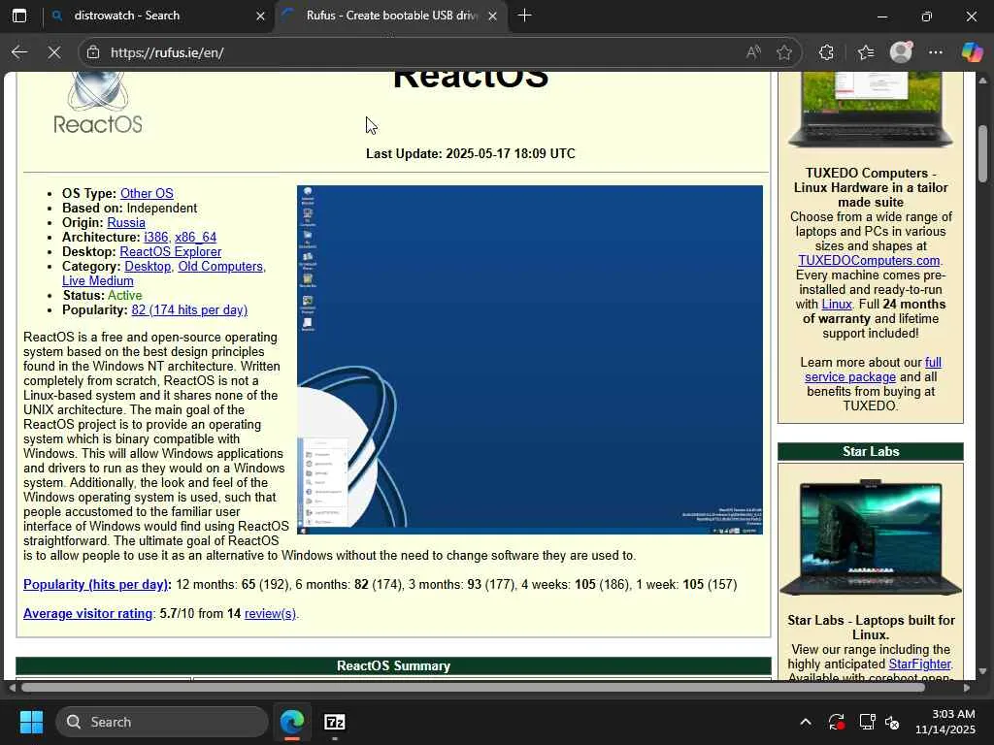This screenshot has width=994, height=745.
Task: Click the scroll up arrow
Action: [982, 81]
